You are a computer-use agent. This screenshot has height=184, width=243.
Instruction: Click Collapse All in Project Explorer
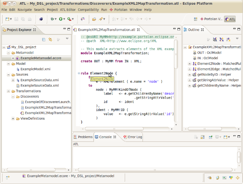pos(44,39)
